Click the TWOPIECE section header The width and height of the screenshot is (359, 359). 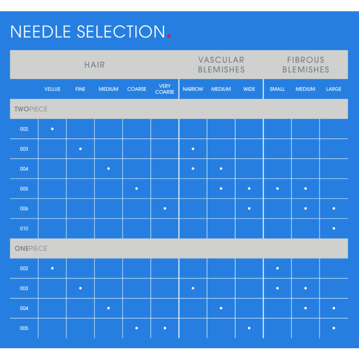click(x=31, y=109)
